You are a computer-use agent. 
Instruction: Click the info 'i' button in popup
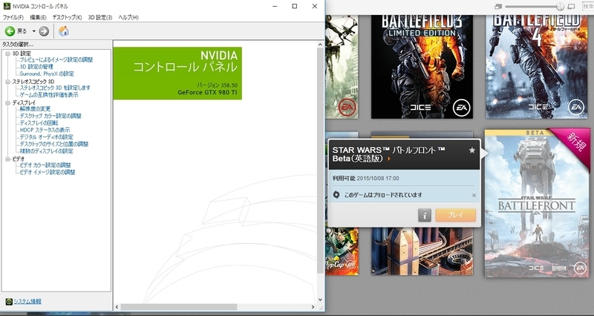coord(425,216)
